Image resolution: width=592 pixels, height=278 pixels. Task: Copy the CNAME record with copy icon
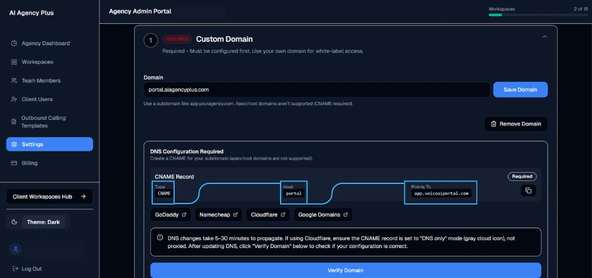529,190
